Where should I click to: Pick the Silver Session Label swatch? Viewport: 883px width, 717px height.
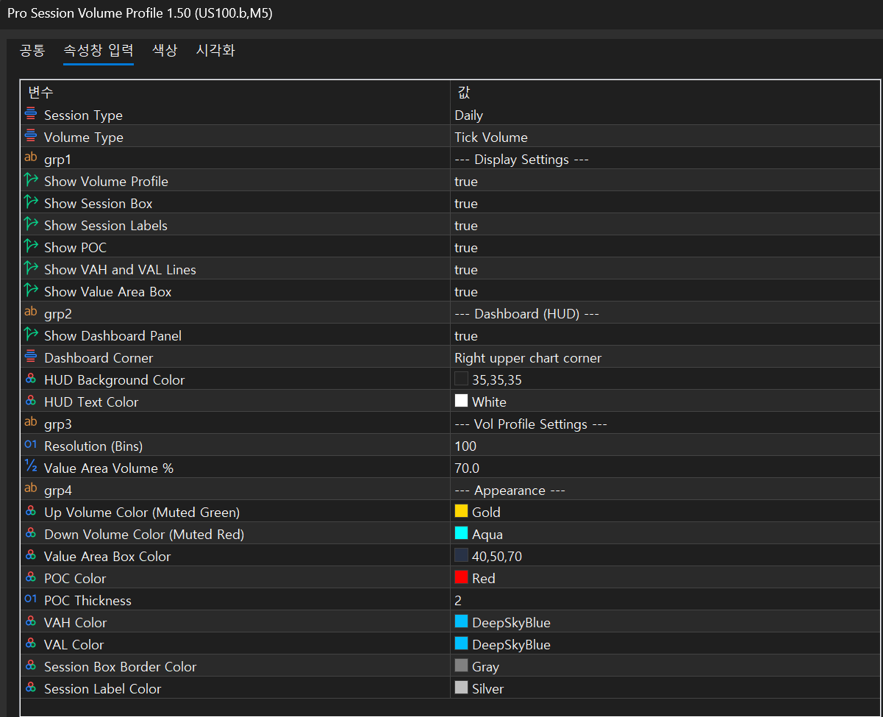461,688
